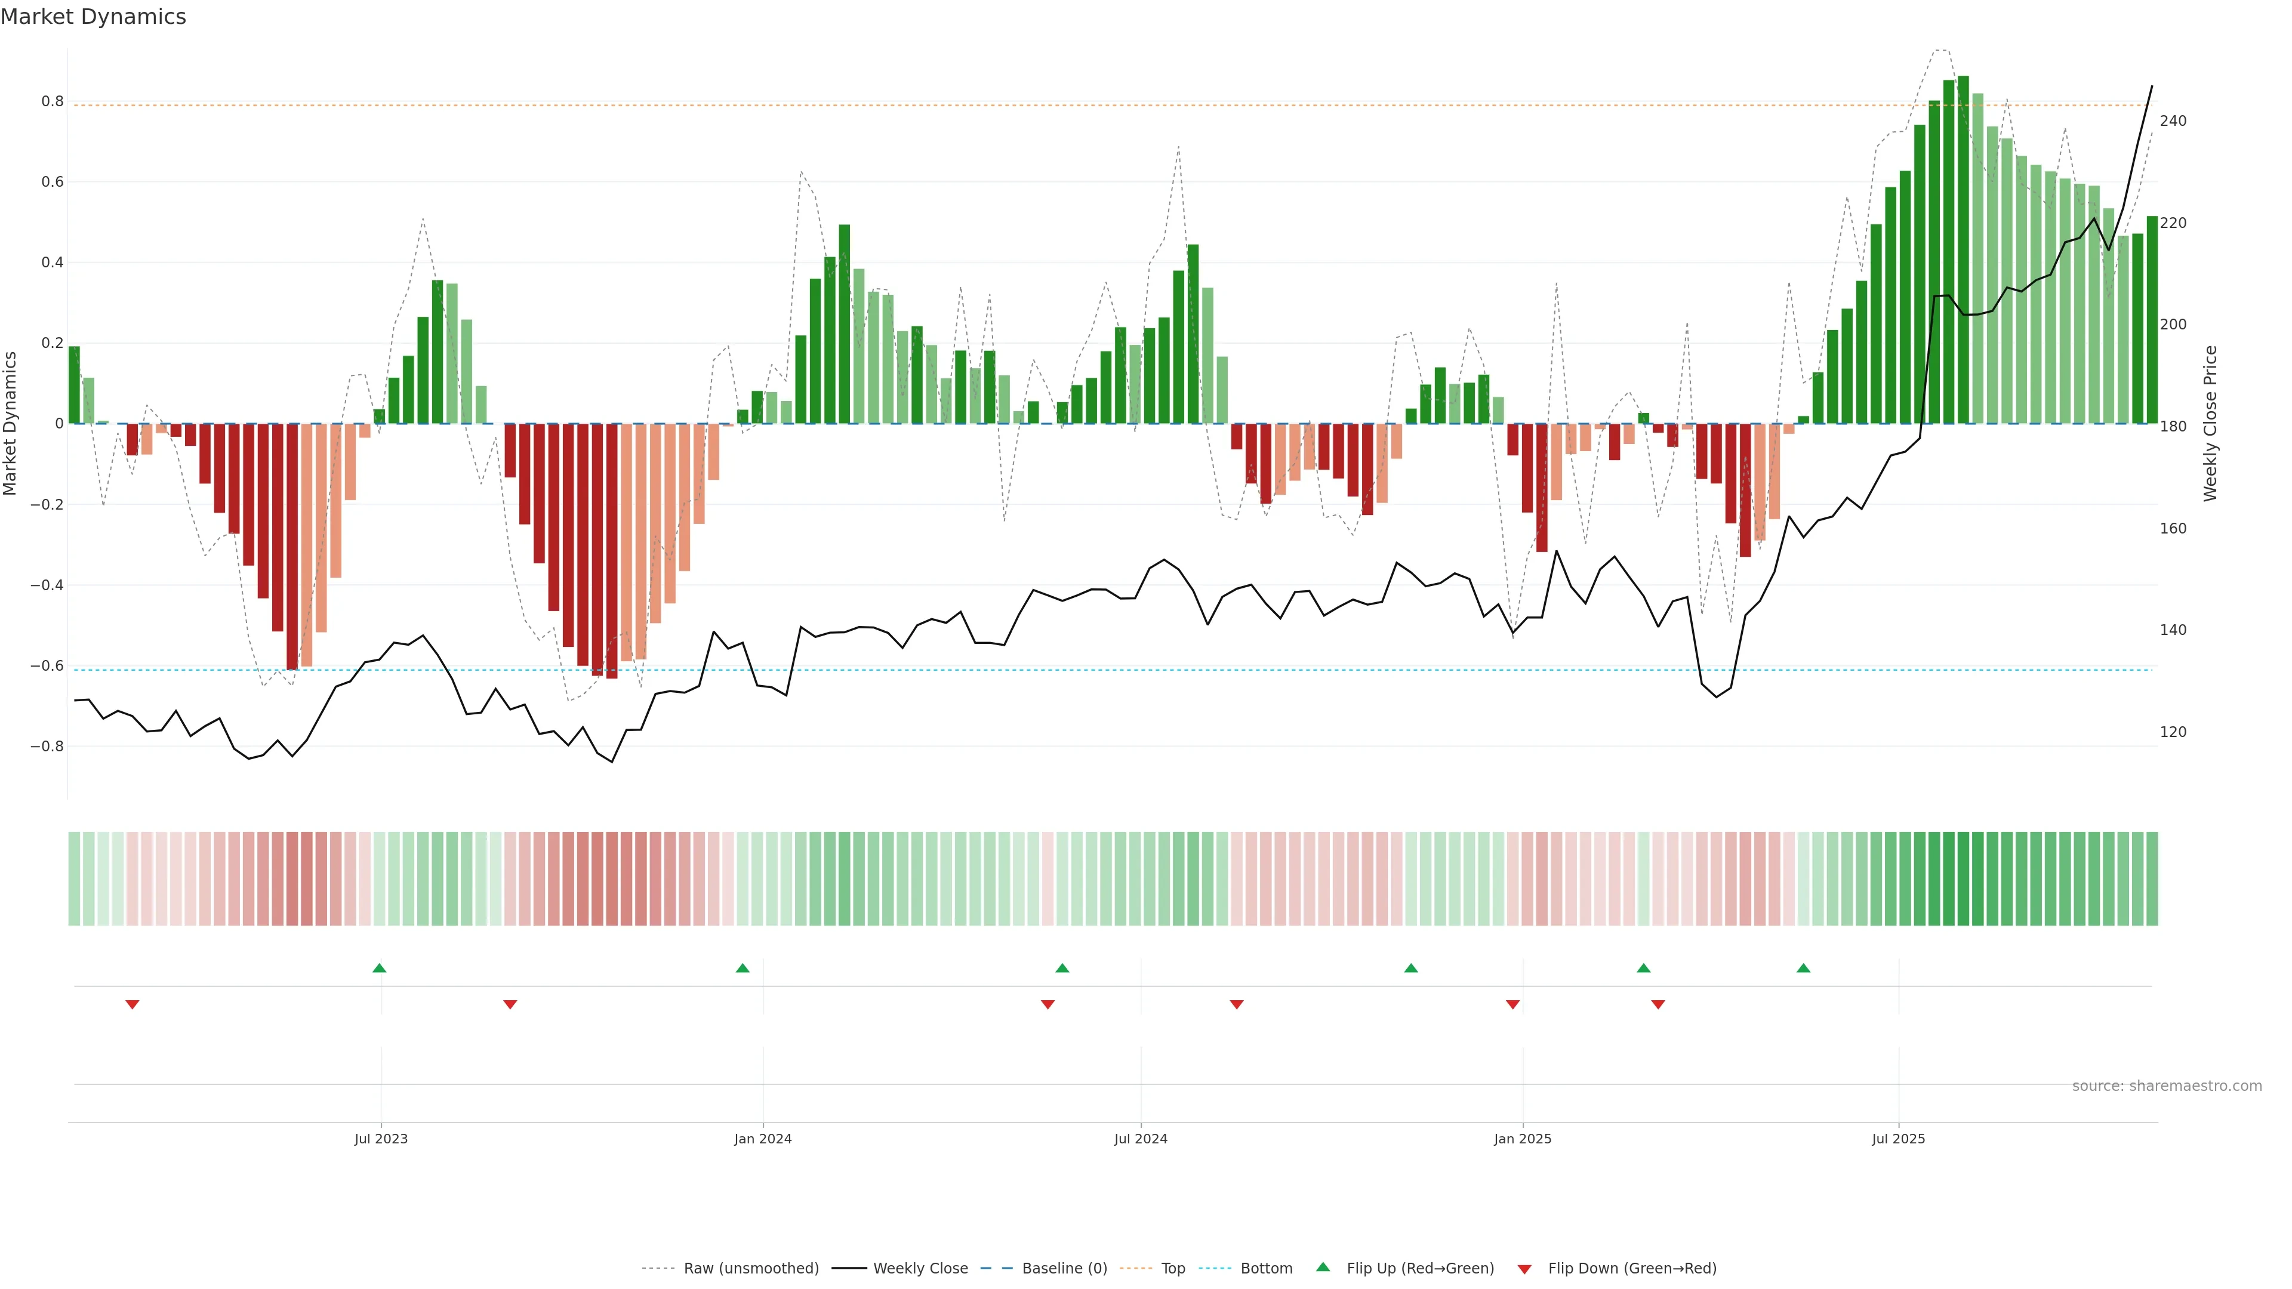Click red flip-down marker just before Jan 2025
Image resolution: width=2292 pixels, height=1289 pixels.
pyautogui.click(x=1512, y=1004)
